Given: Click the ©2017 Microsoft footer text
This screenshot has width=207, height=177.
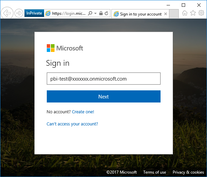Looking at the screenshot, I should point(122,172).
